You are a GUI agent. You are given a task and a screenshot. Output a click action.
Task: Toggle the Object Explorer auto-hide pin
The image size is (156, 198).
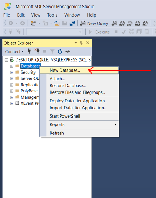81,43
